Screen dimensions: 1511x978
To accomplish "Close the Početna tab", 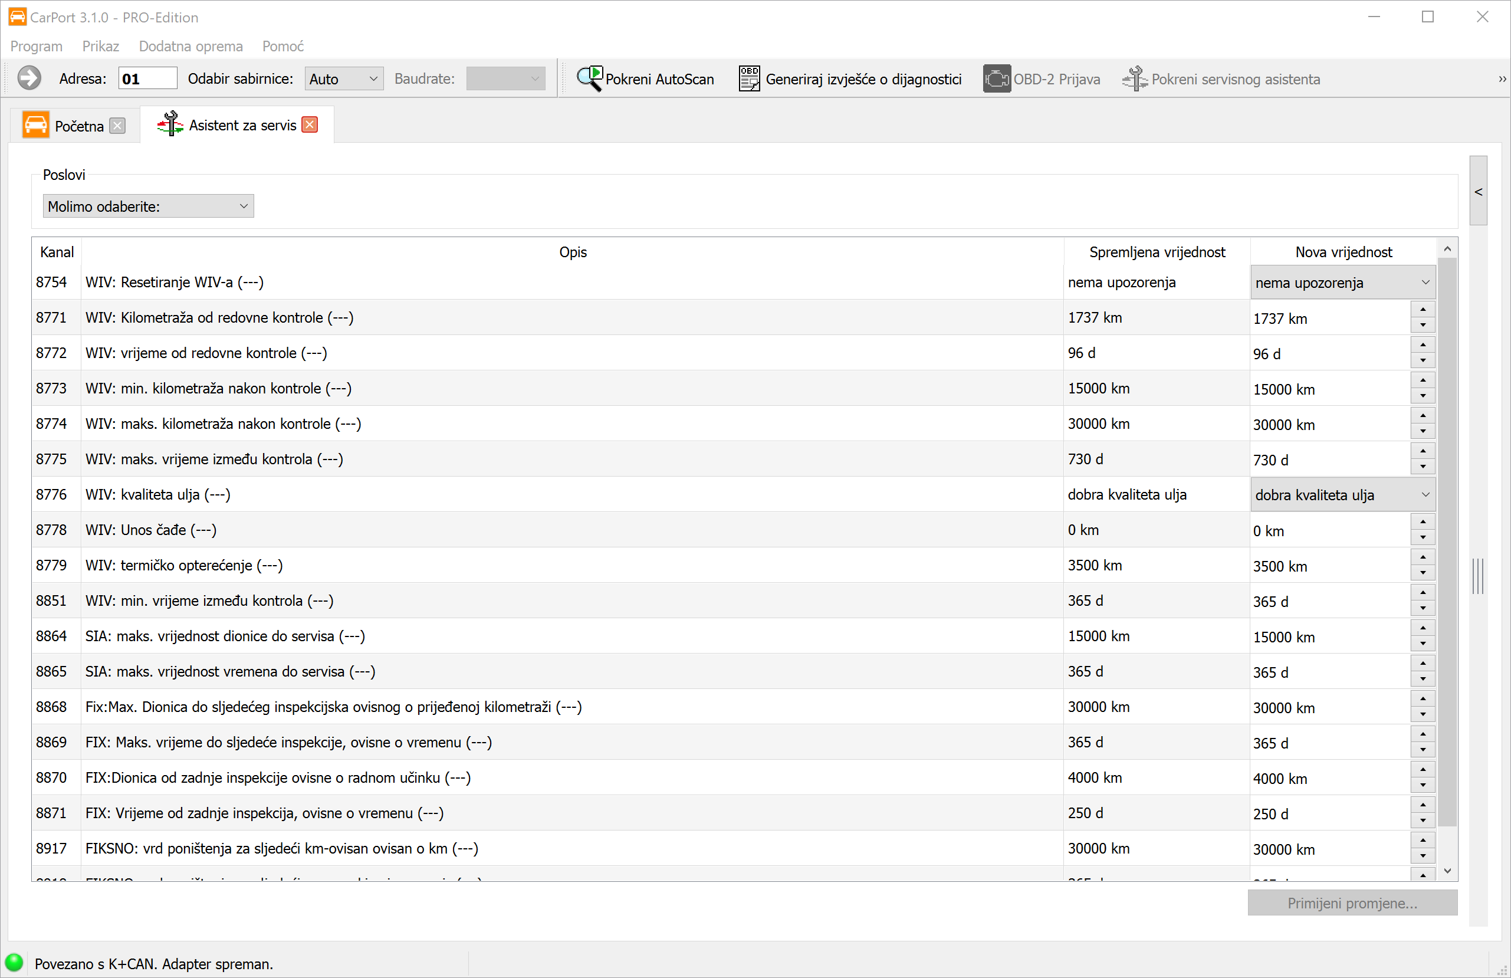I will click(117, 126).
